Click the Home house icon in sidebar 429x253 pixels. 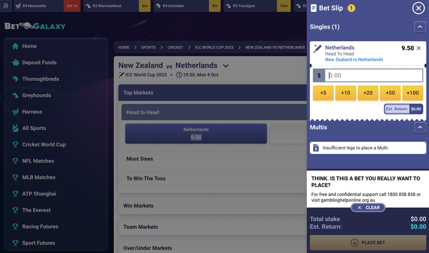[x=15, y=47]
